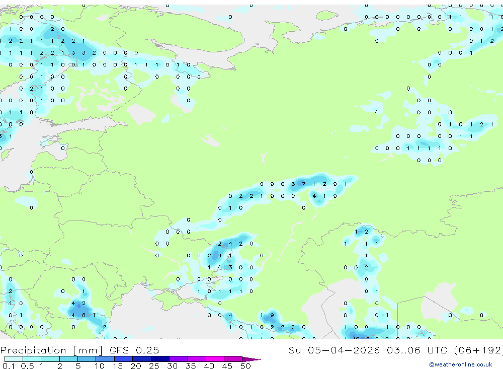Click the 15 legend scale label

(x=118, y=366)
